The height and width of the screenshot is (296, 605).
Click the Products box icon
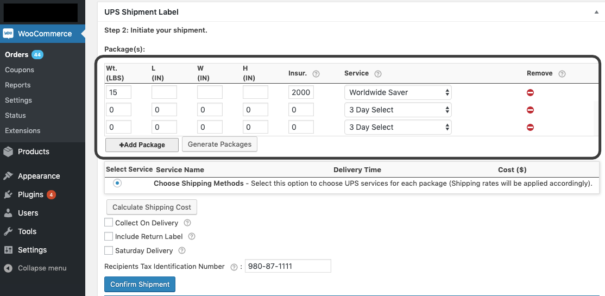[x=8, y=152]
